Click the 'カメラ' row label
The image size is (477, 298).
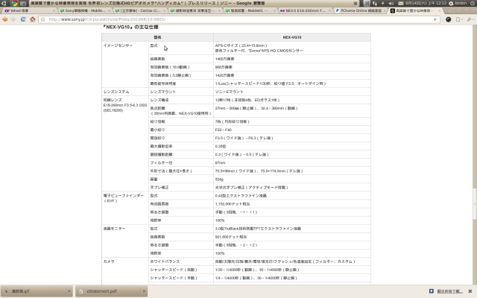pyautogui.click(x=109, y=261)
